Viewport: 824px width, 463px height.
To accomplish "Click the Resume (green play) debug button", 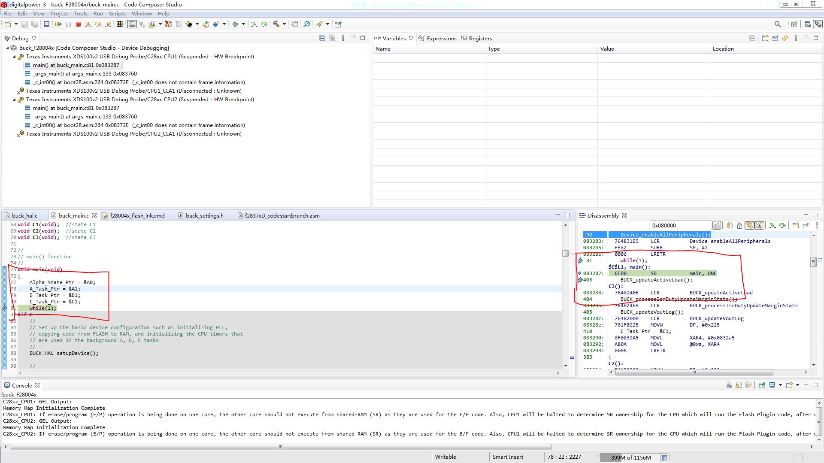I will 58,24.
